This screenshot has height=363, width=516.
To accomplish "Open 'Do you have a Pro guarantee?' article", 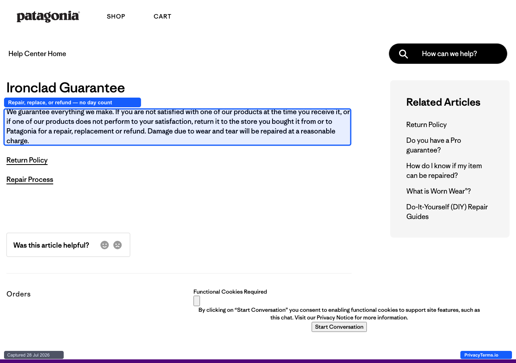I will click(x=434, y=145).
